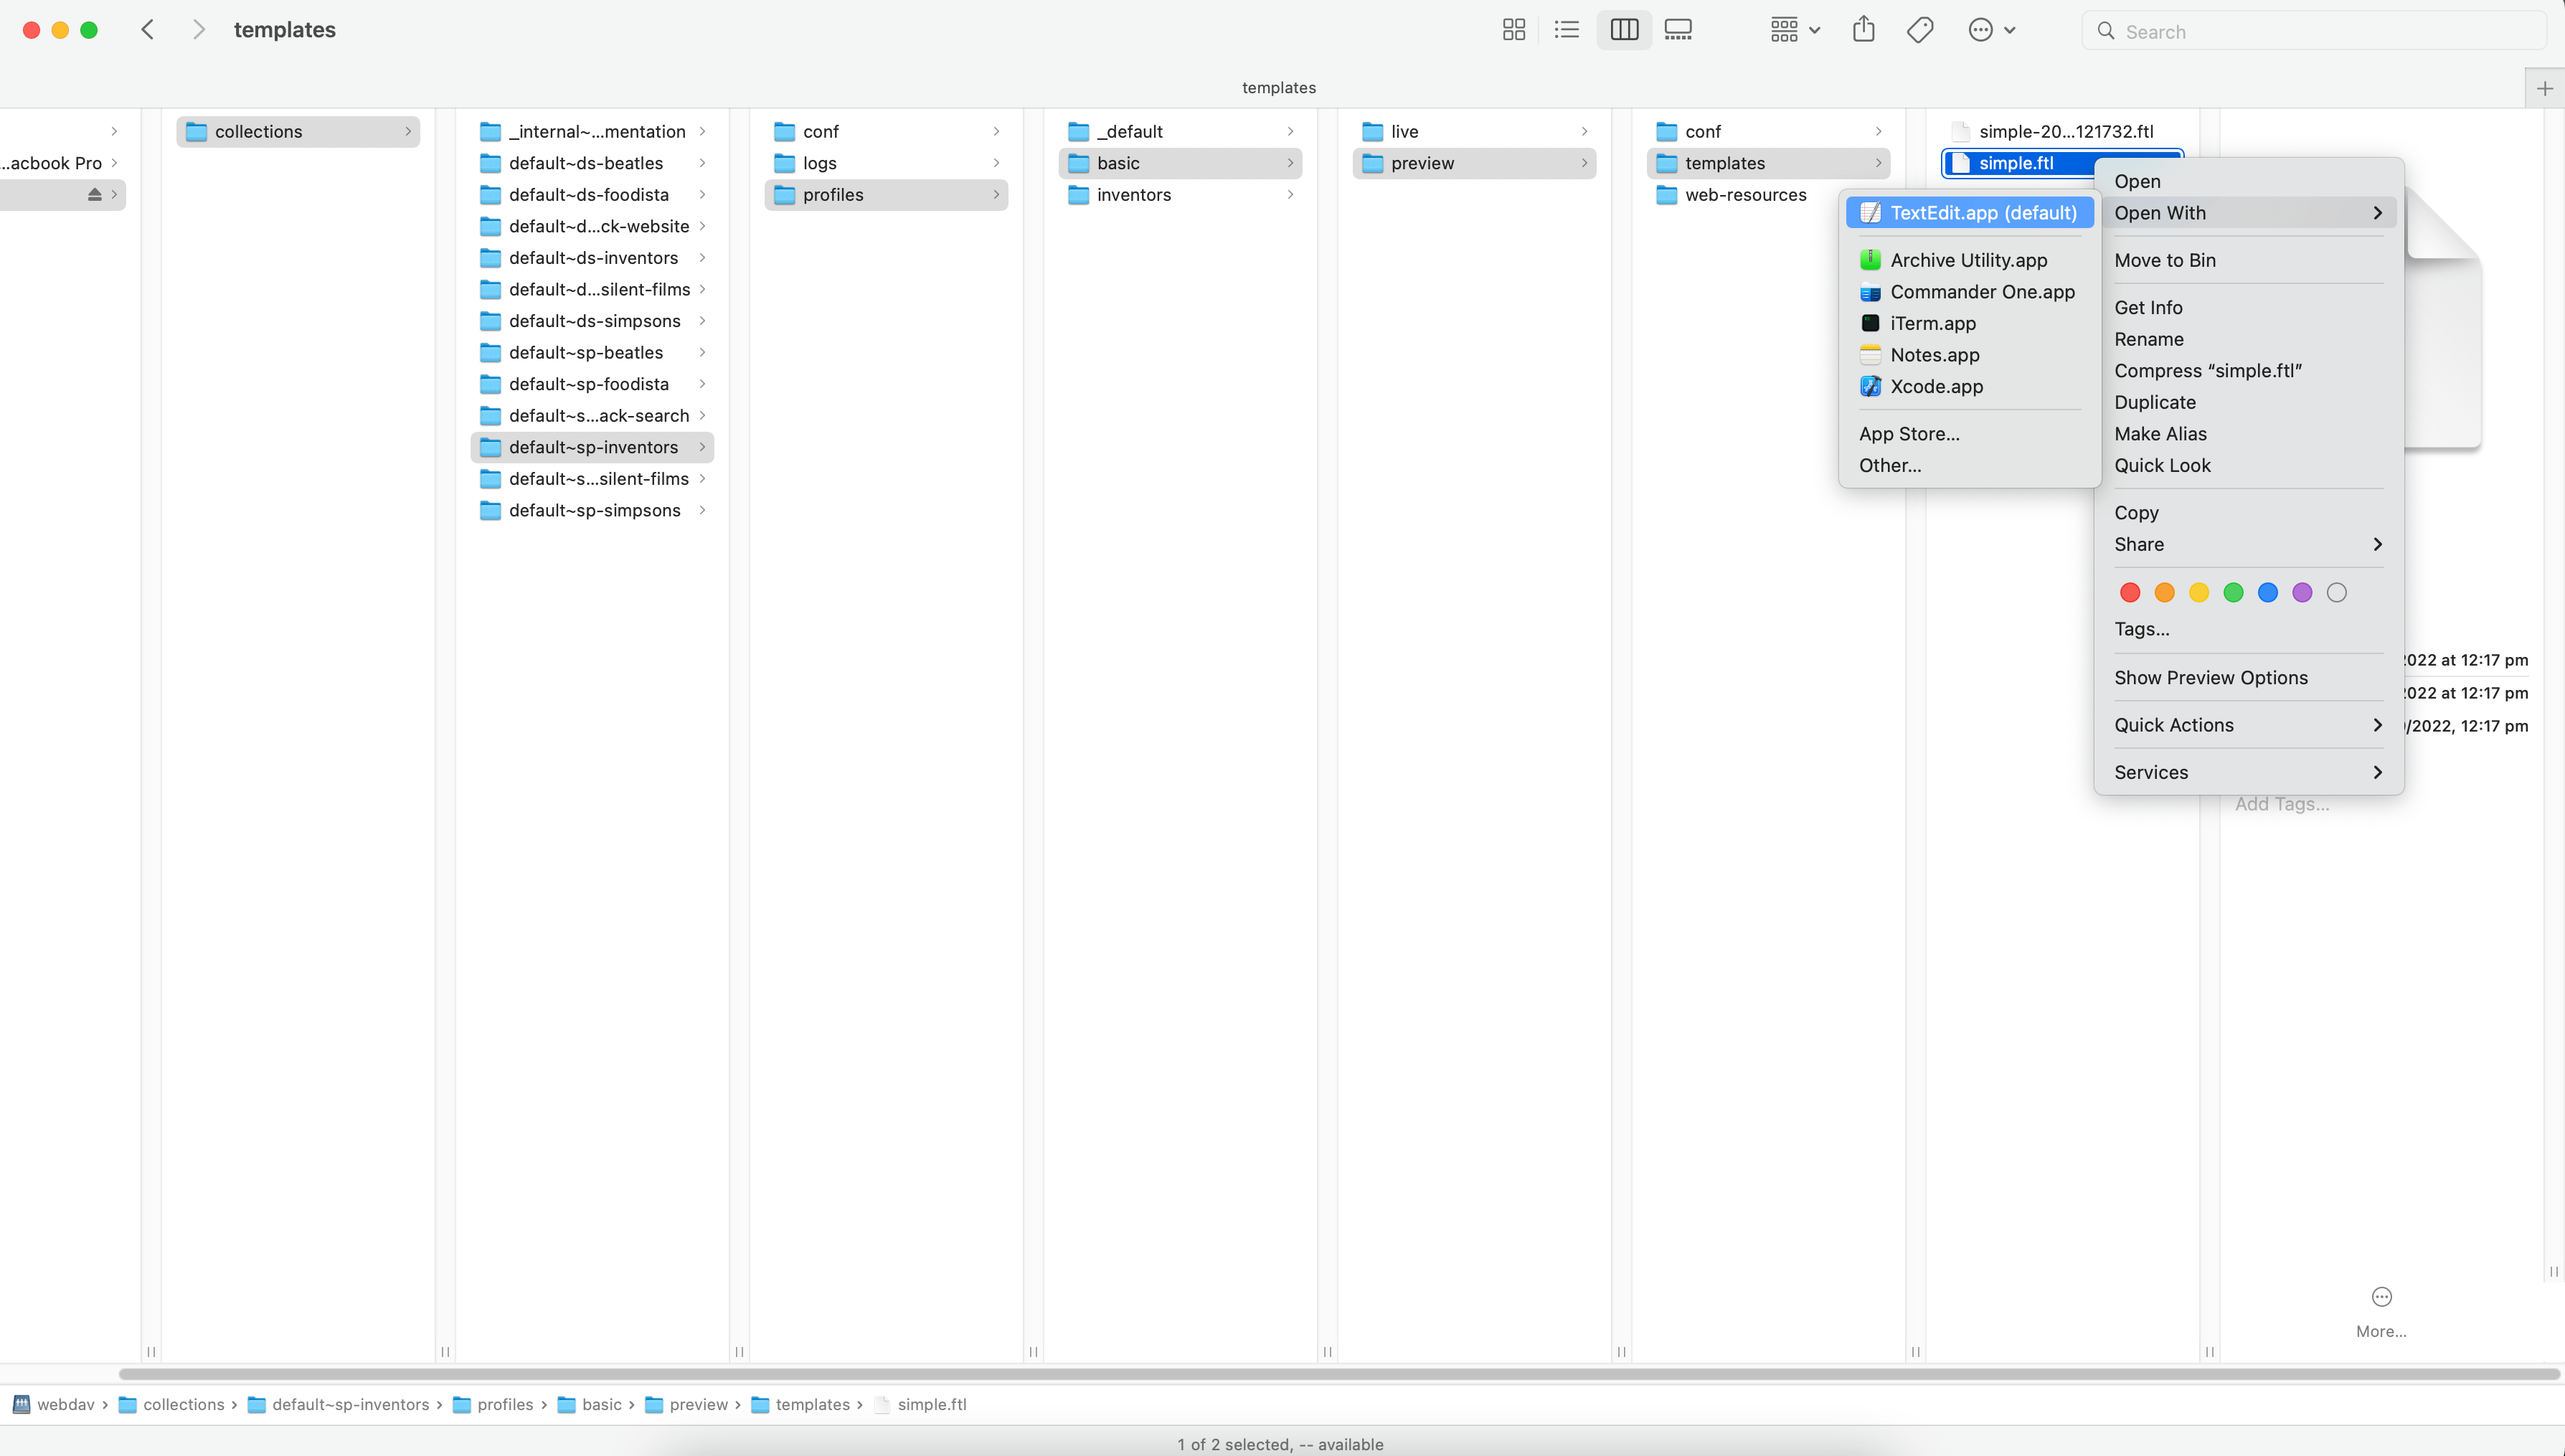Viewport: 2565px width, 1456px height.
Task: Choose Duplicate in the context menu
Action: pos(2155,402)
